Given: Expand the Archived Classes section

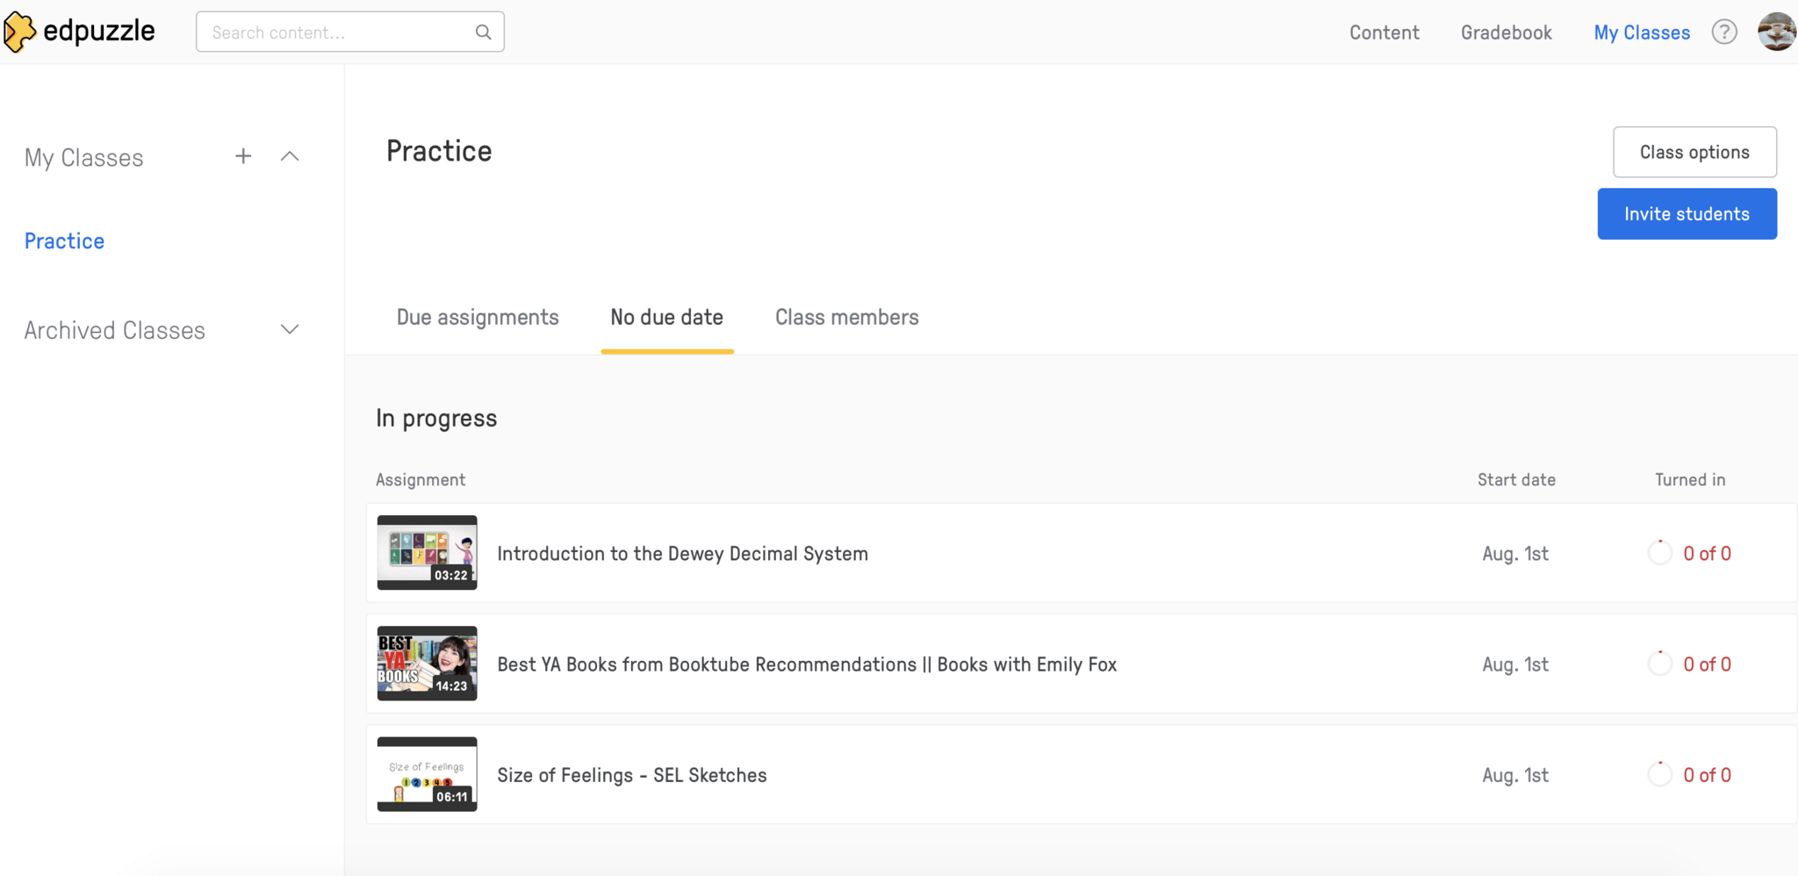Looking at the screenshot, I should pos(290,330).
